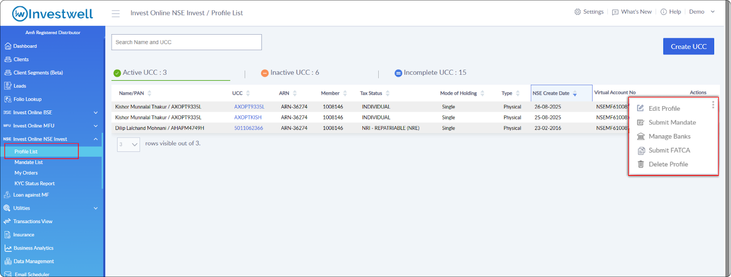
Task: Click the Client Segments (Beta) icon
Action: [8, 72]
